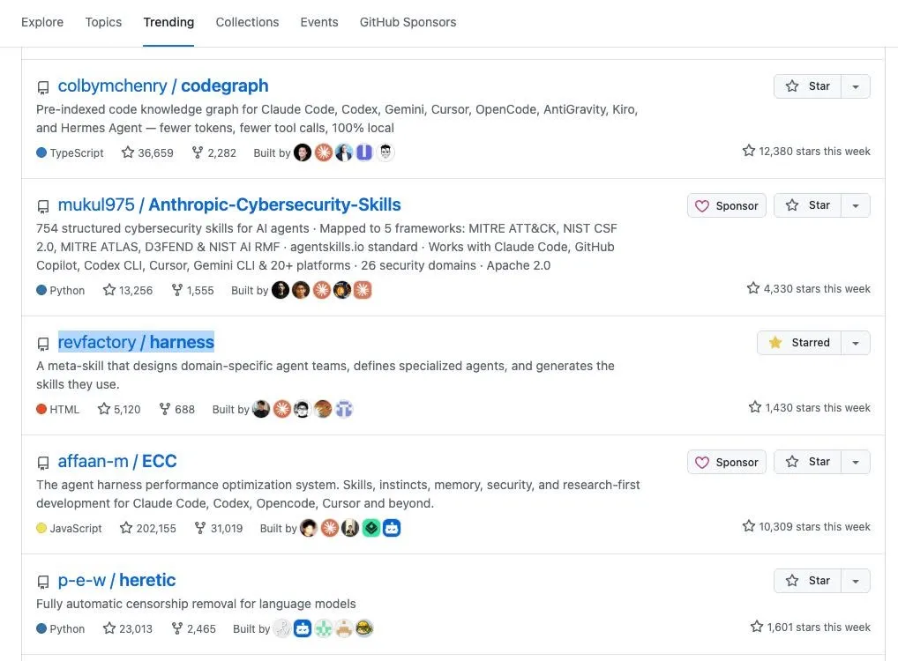View ECC's 31,019 forks
898x661 pixels.
218,528
